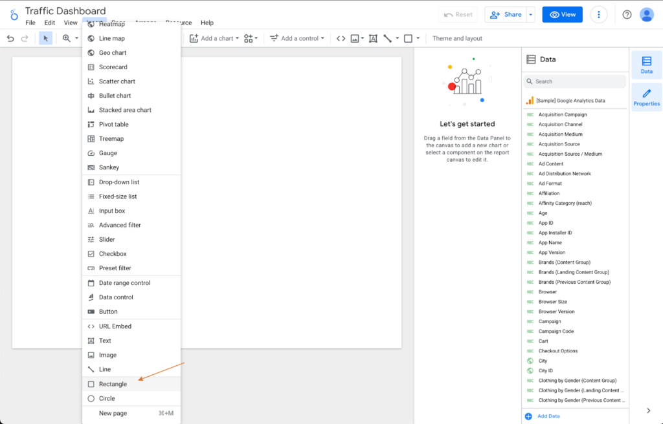Switch to the Properties side tab
Viewport: 663px width, 424px height.
647,97
